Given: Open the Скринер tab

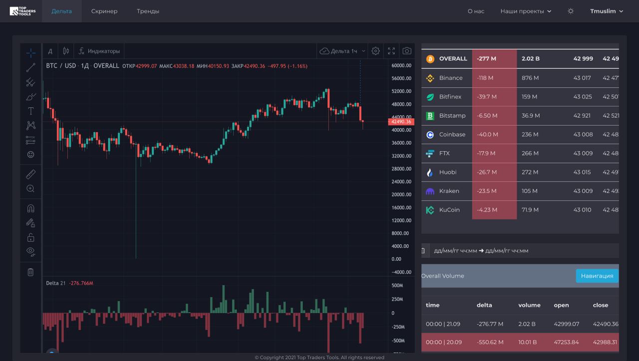Looking at the screenshot, I should coord(104,11).
